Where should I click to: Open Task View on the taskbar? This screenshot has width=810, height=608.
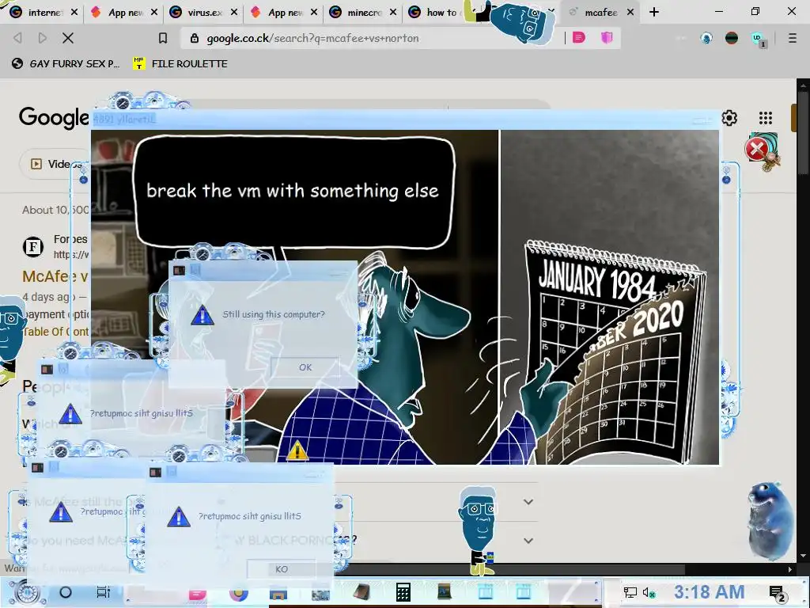(x=104, y=592)
